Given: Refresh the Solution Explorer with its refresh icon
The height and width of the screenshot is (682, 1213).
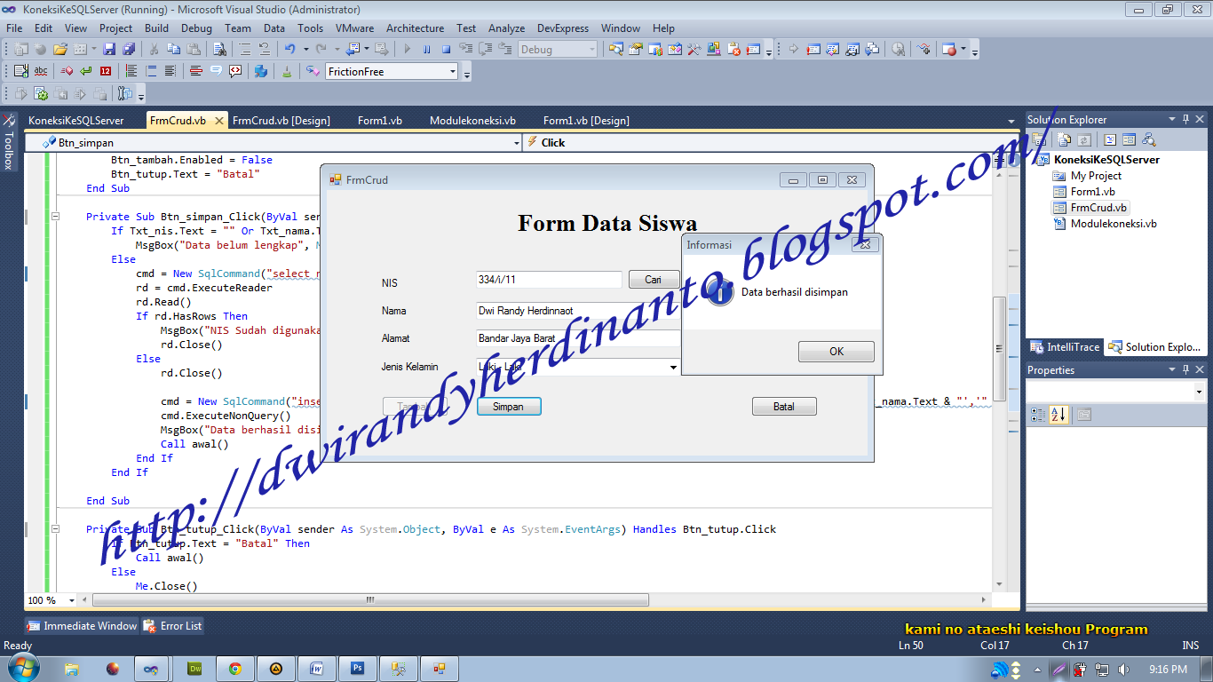Looking at the screenshot, I should [1084, 139].
